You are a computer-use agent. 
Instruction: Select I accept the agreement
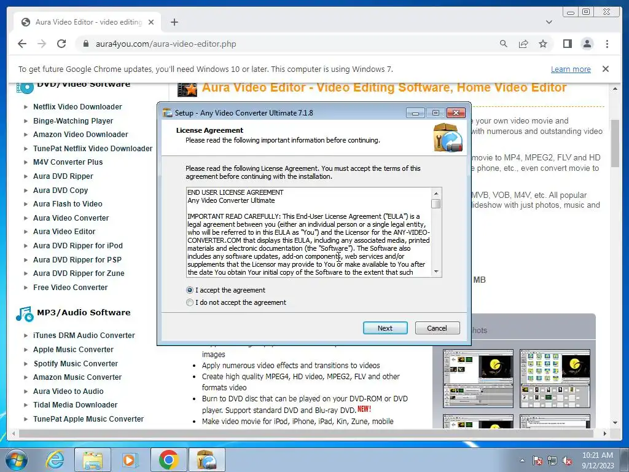tap(226, 290)
